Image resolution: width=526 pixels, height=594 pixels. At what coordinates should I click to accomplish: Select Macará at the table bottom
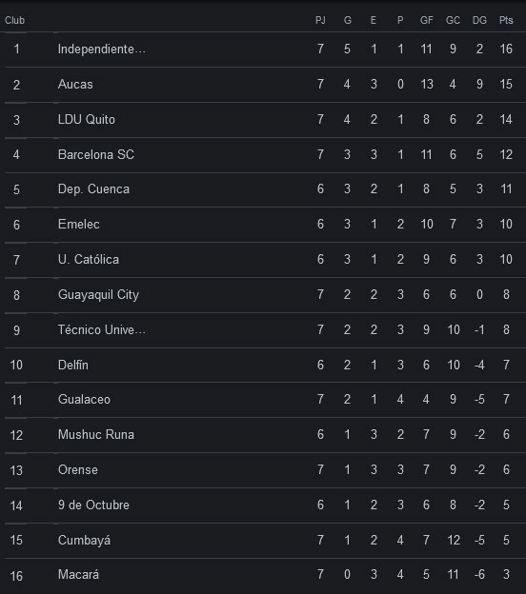coord(78,575)
